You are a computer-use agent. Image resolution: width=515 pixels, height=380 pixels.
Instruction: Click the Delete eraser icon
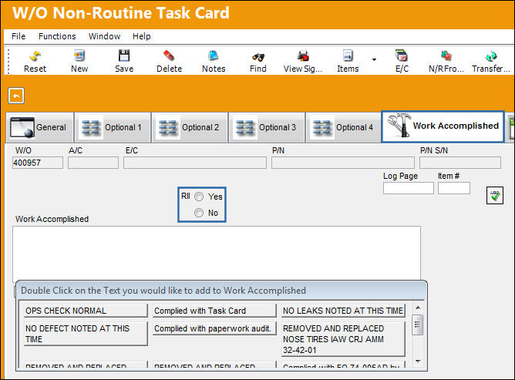click(169, 55)
